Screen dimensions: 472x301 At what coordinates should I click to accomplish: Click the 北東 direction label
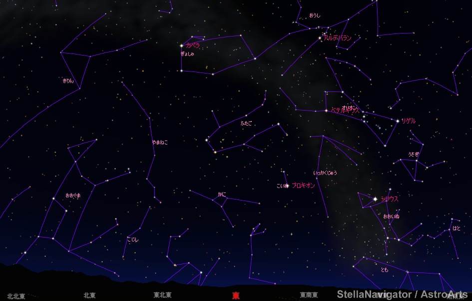pos(89,295)
